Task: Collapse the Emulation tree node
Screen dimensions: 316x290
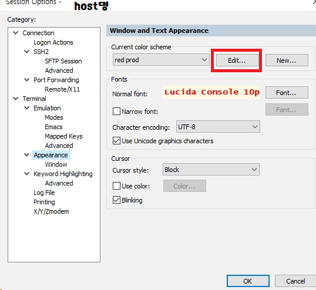Action: [26, 108]
